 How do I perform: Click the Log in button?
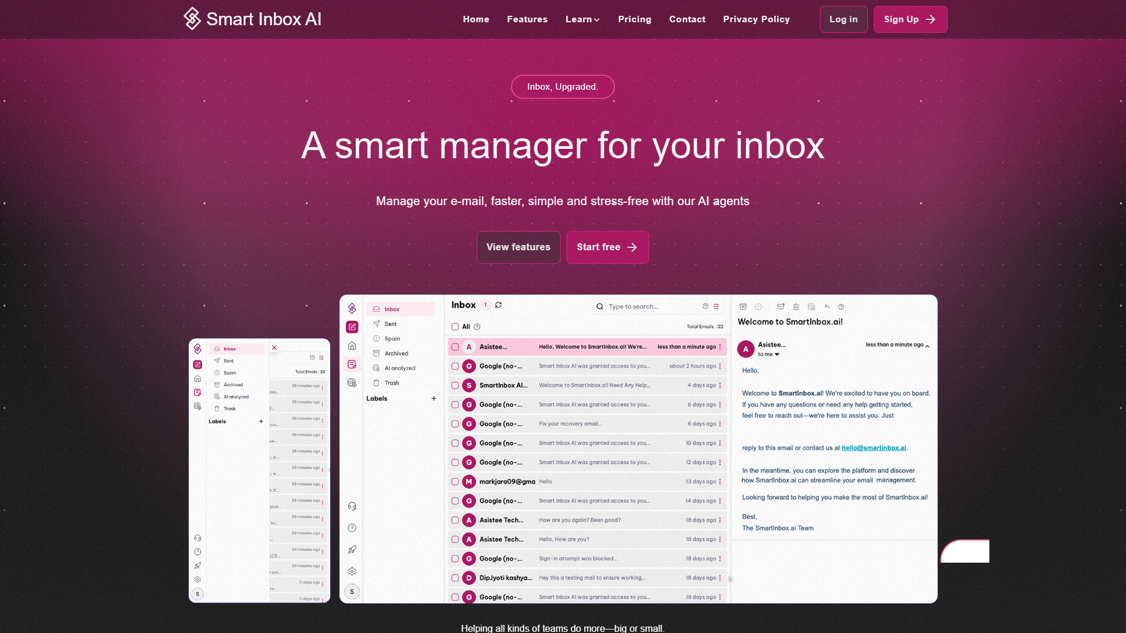click(x=843, y=19)
